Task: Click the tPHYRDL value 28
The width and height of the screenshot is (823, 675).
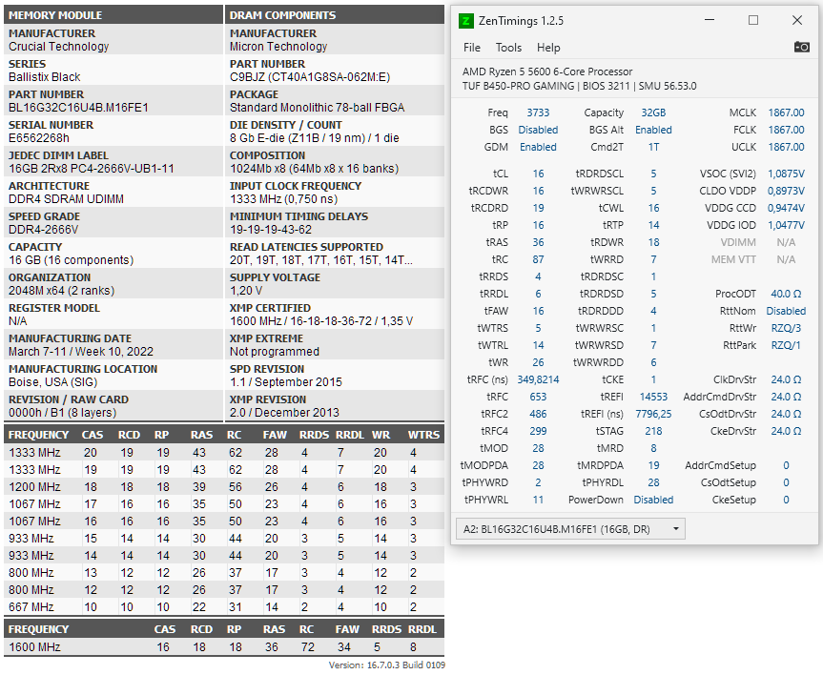Action: 653,483
